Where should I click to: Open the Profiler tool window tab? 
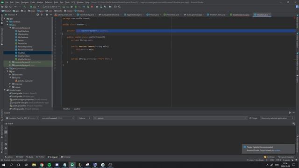point(40,157)
